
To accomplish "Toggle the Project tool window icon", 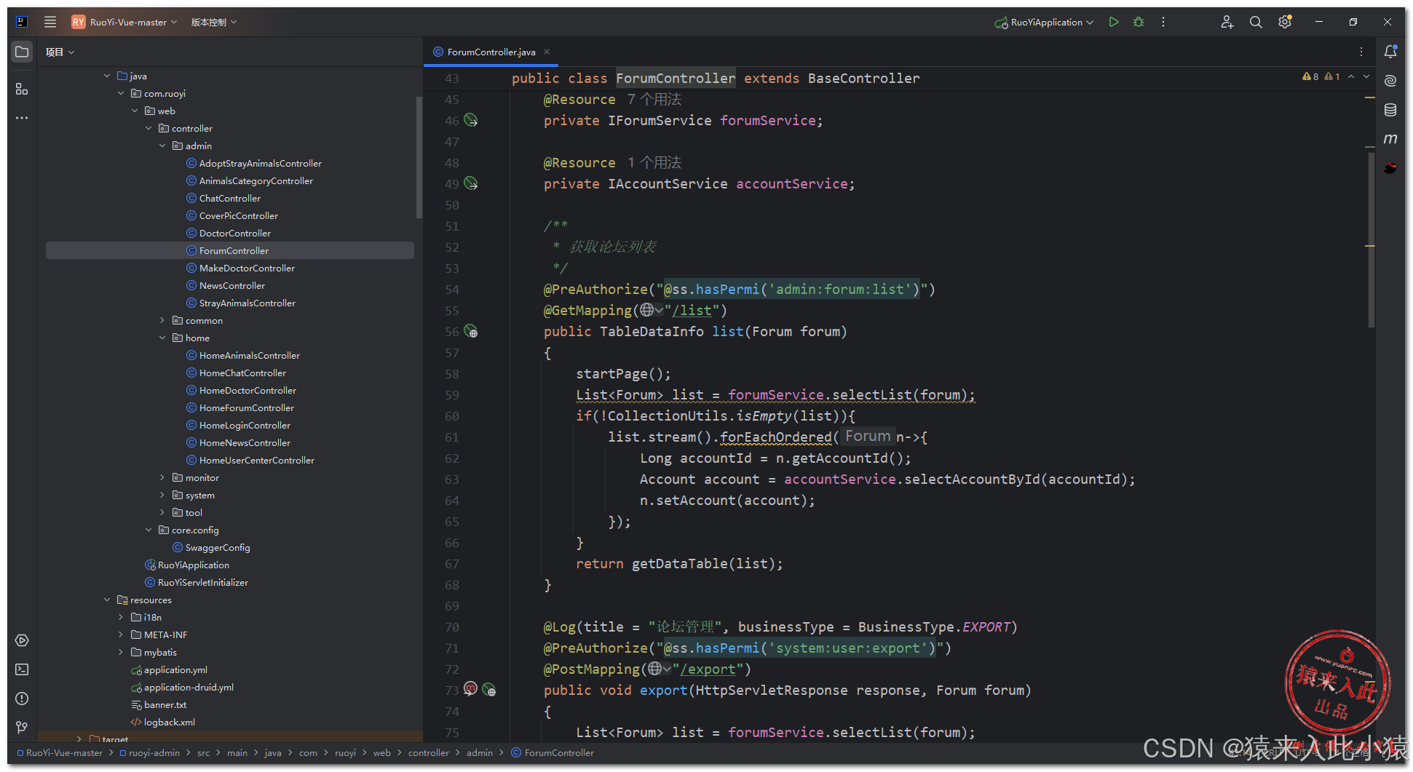I will 22,52.
